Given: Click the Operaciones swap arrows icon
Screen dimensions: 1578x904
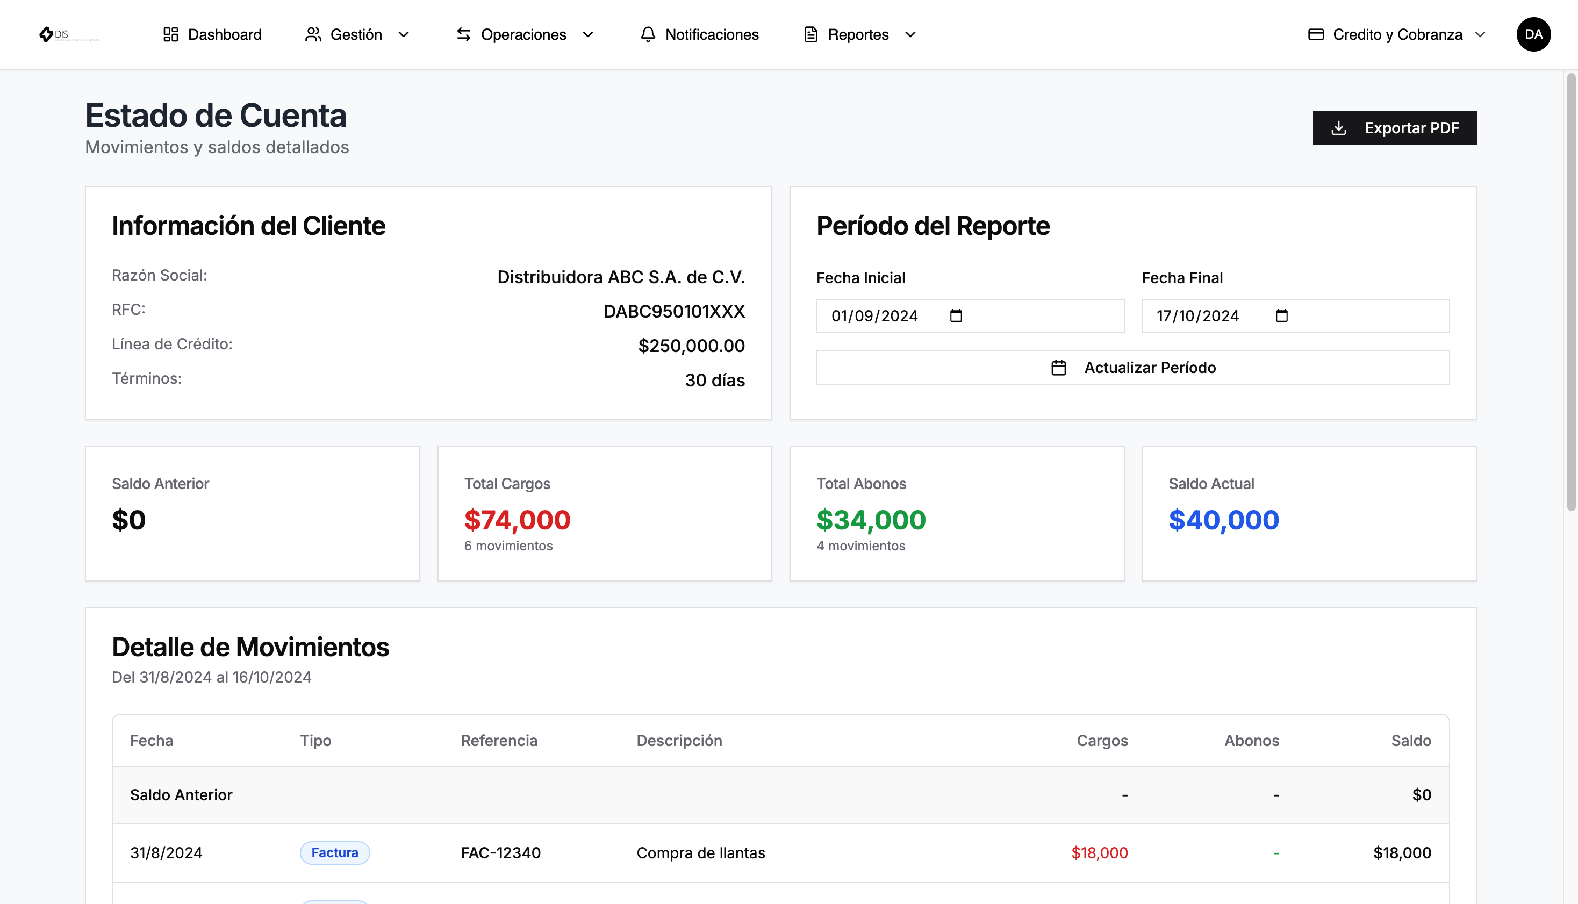Looking at the screenshot, I should point(464,34).
